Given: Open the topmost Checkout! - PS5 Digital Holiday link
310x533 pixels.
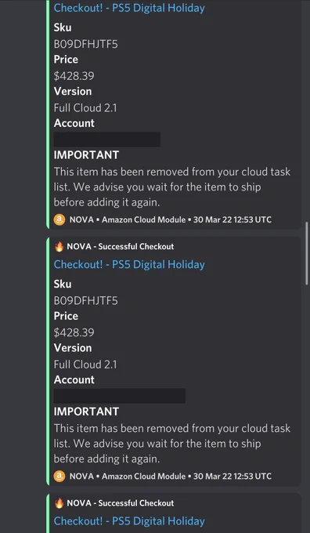Looking at the screenshot, I should point(129,8).
